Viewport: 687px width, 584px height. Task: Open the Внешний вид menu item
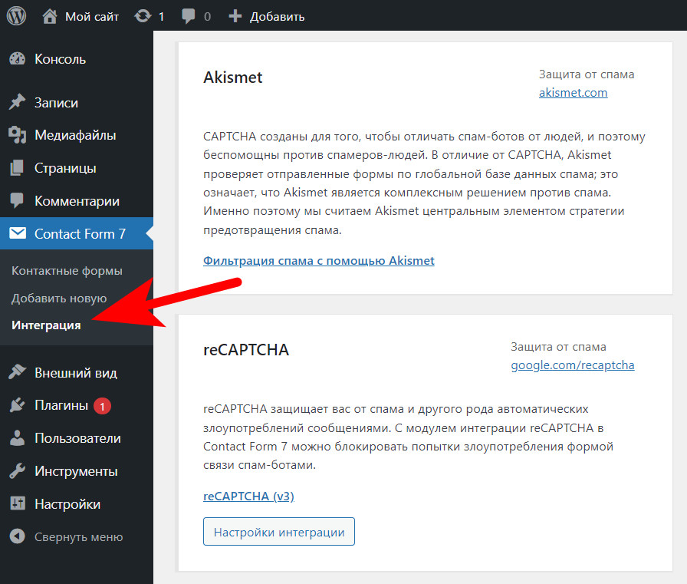[x=76, y=373]
